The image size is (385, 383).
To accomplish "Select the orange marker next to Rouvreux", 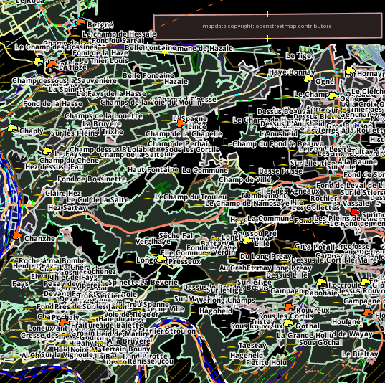I will (289, 307).
